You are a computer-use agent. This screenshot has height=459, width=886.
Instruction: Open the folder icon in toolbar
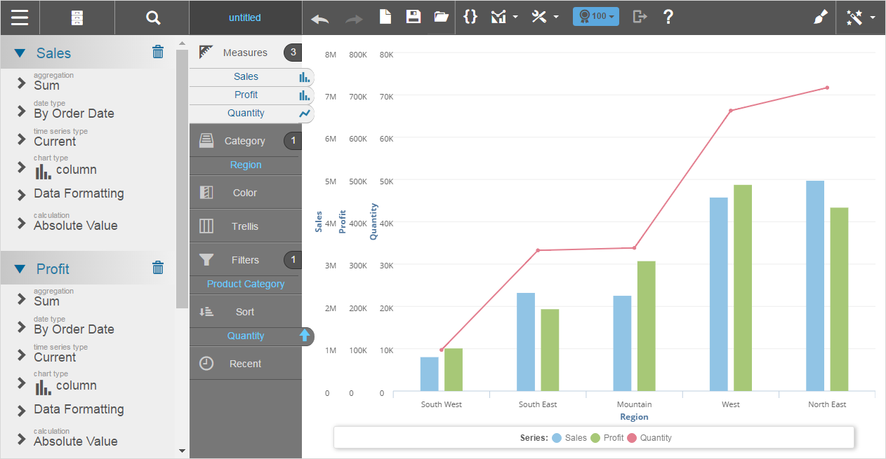(441, 17)
